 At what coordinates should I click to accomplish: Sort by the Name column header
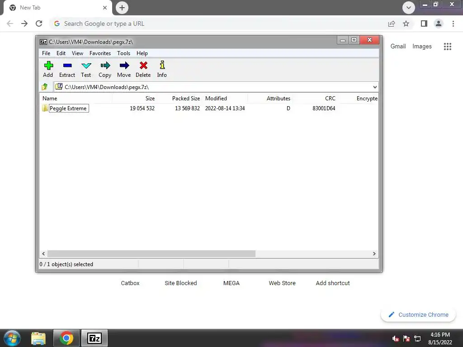[76, 98]
